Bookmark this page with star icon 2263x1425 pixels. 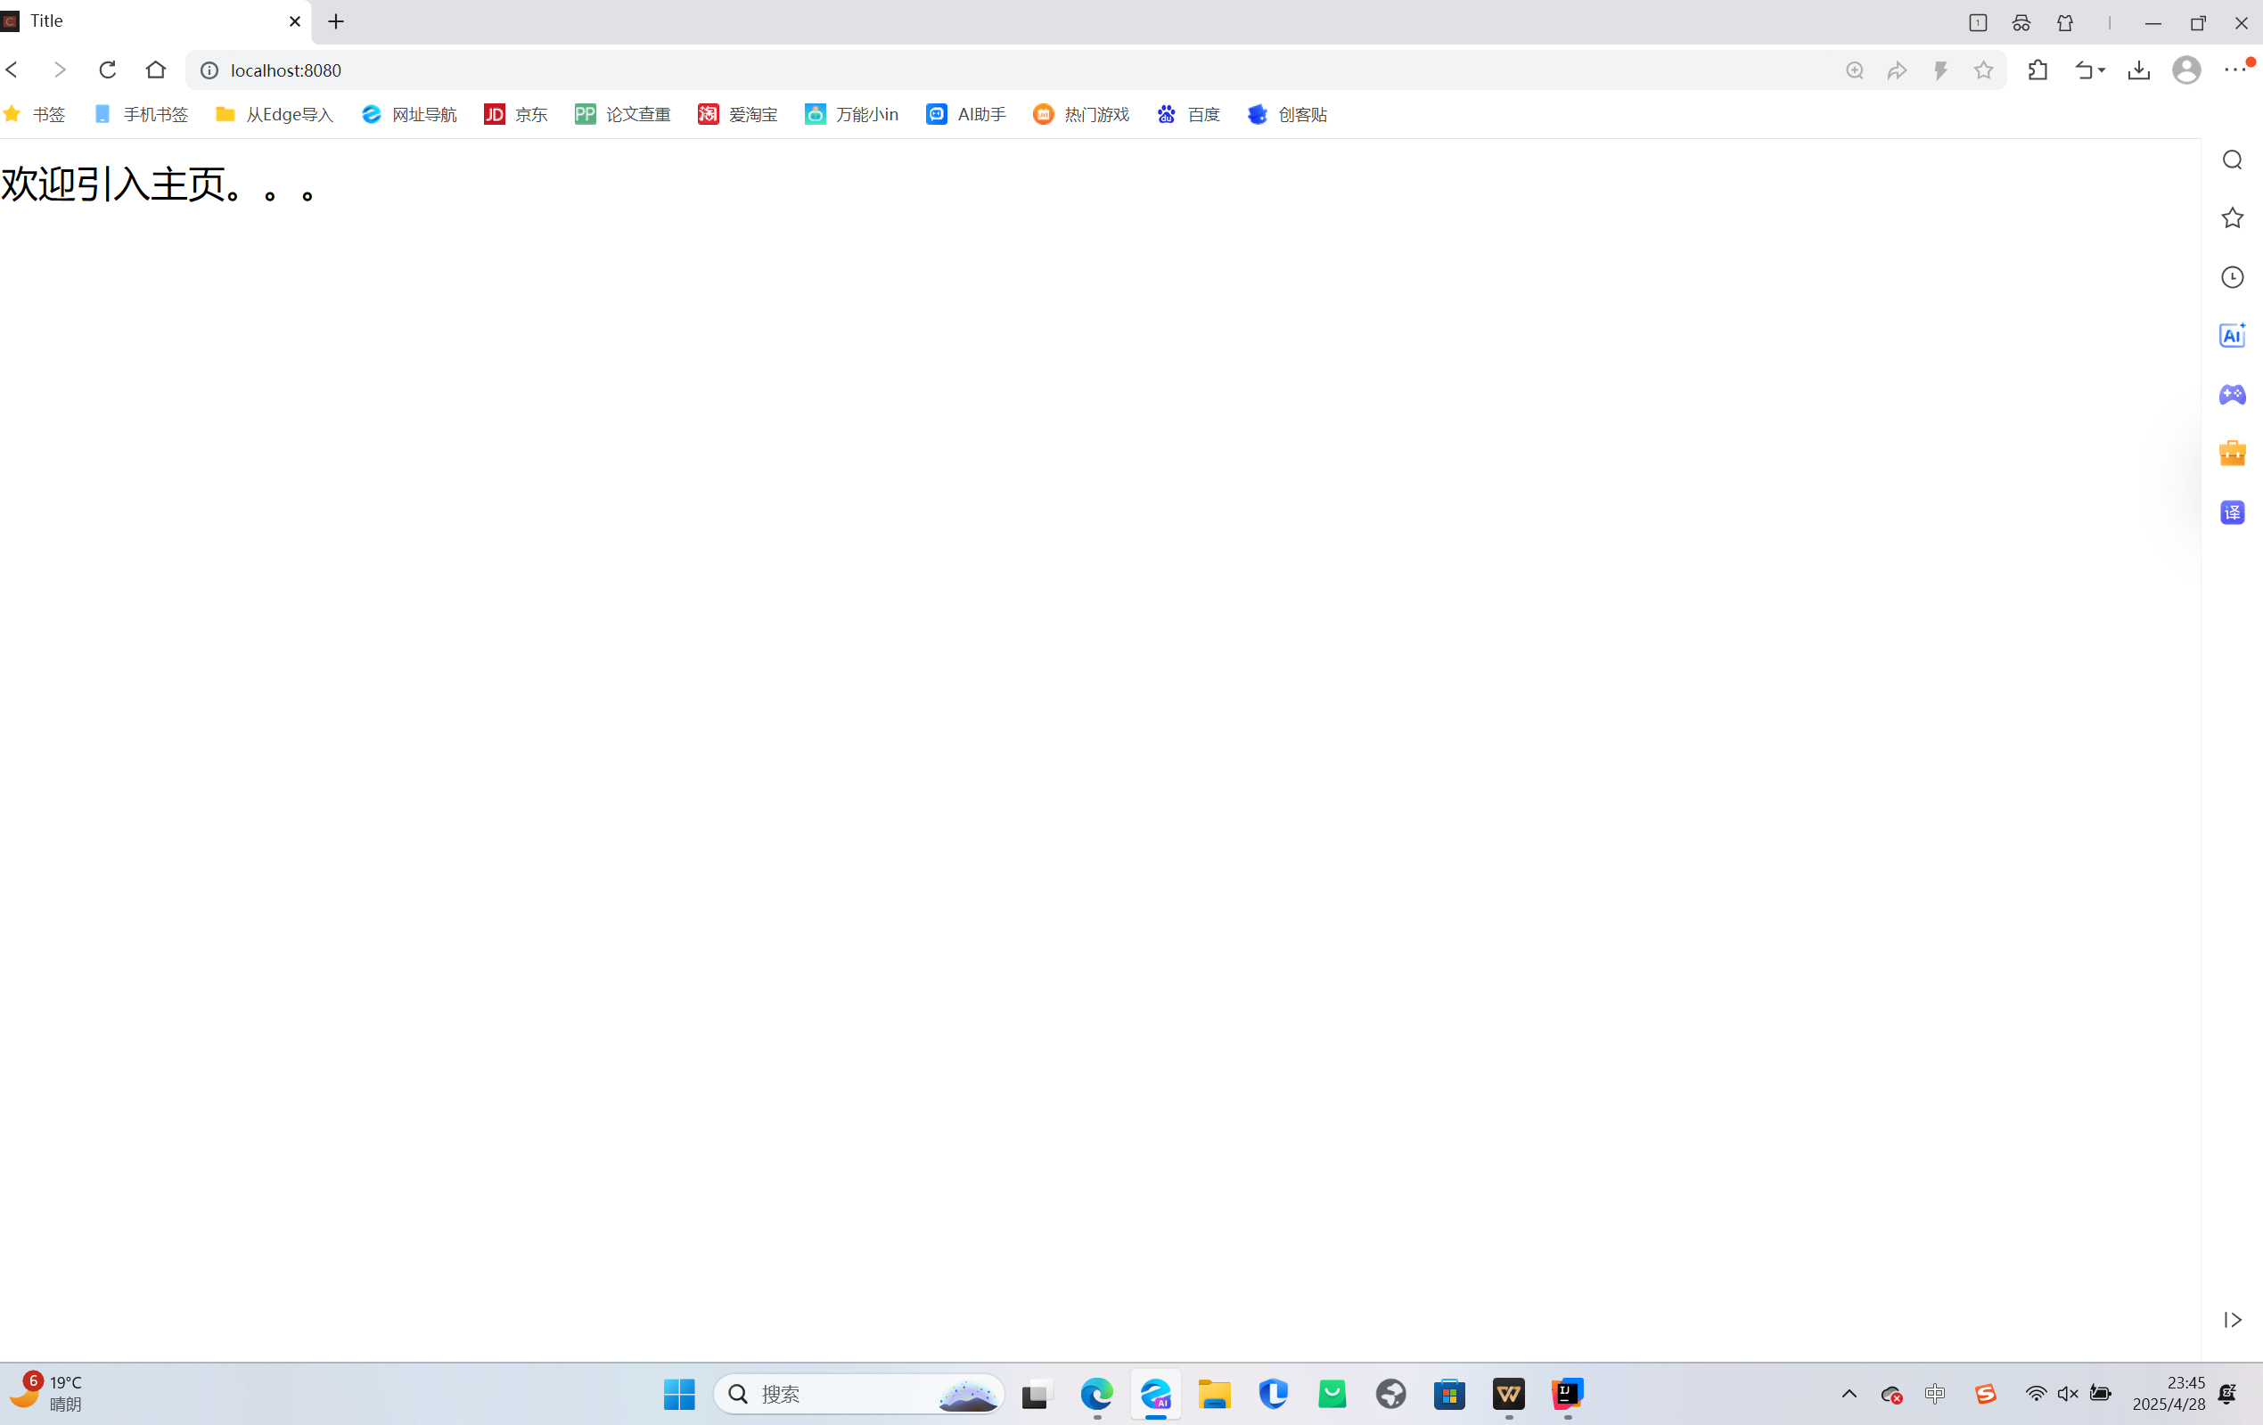tap(1983, 70)
